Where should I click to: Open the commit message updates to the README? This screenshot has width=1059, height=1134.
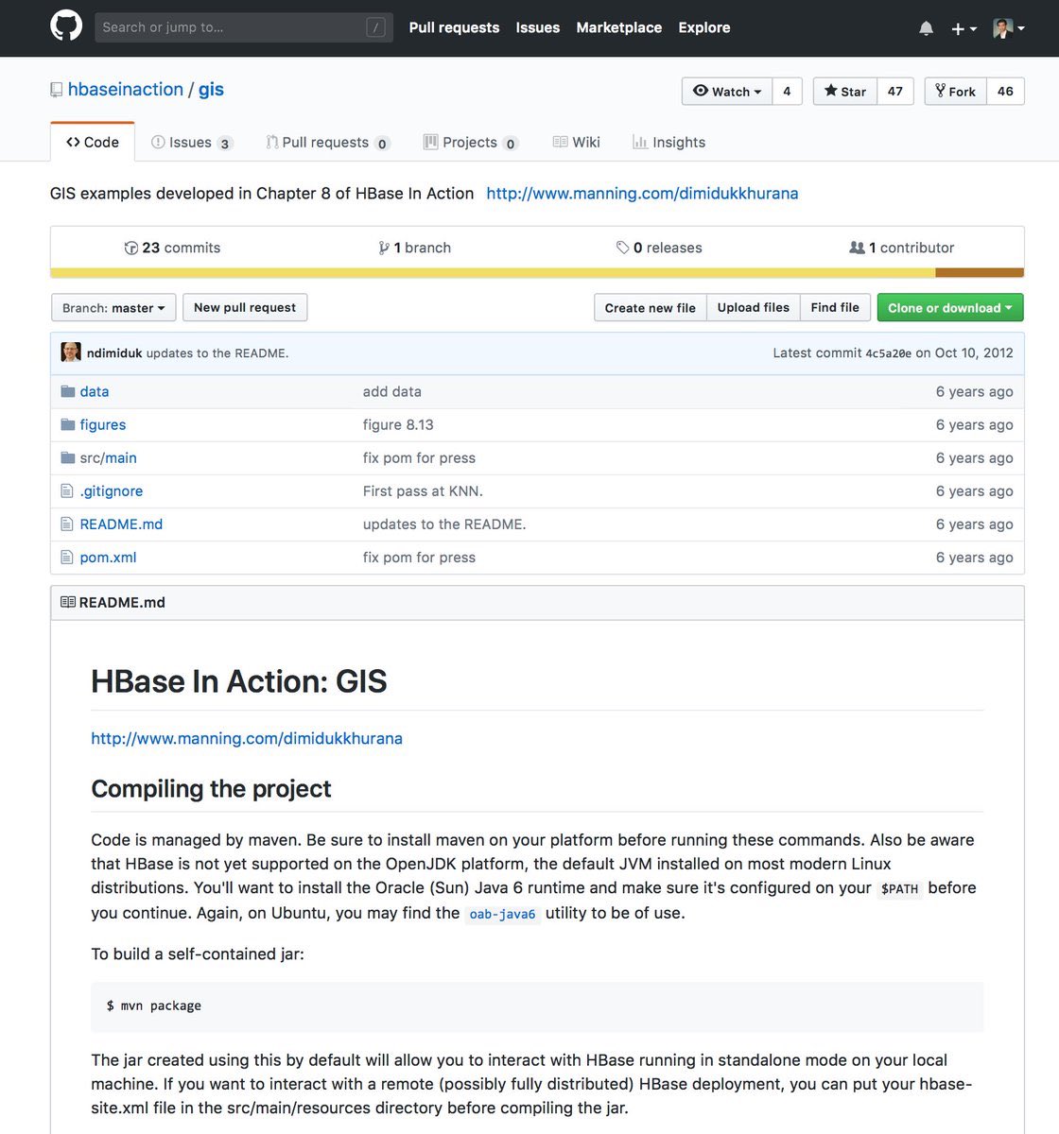click(x=217, y=353)
